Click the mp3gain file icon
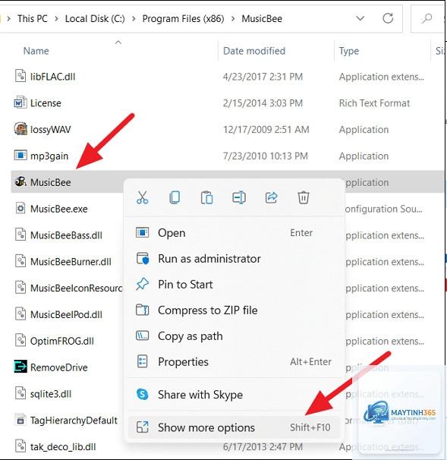 [x=20, y=155]
